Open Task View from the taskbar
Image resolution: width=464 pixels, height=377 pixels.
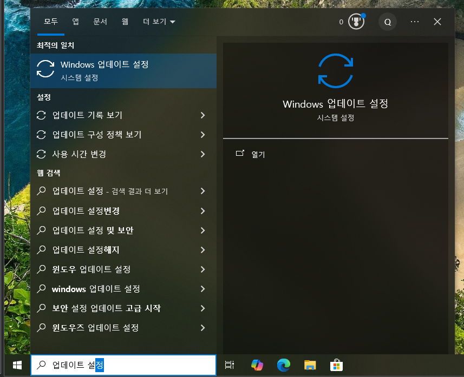point(230,365)
